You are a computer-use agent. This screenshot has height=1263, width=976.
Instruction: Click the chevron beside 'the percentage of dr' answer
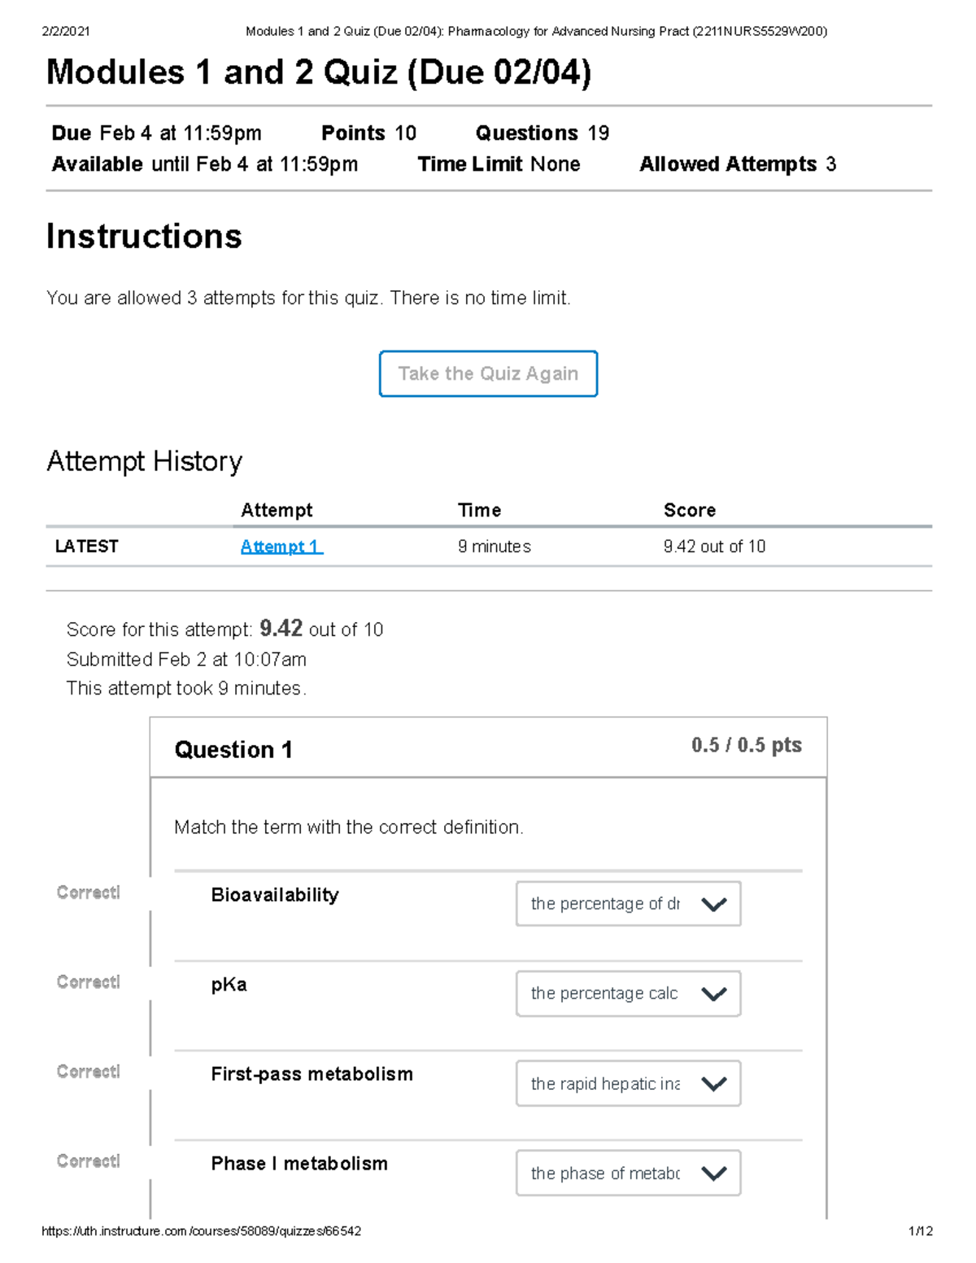[x=714, y=904]
